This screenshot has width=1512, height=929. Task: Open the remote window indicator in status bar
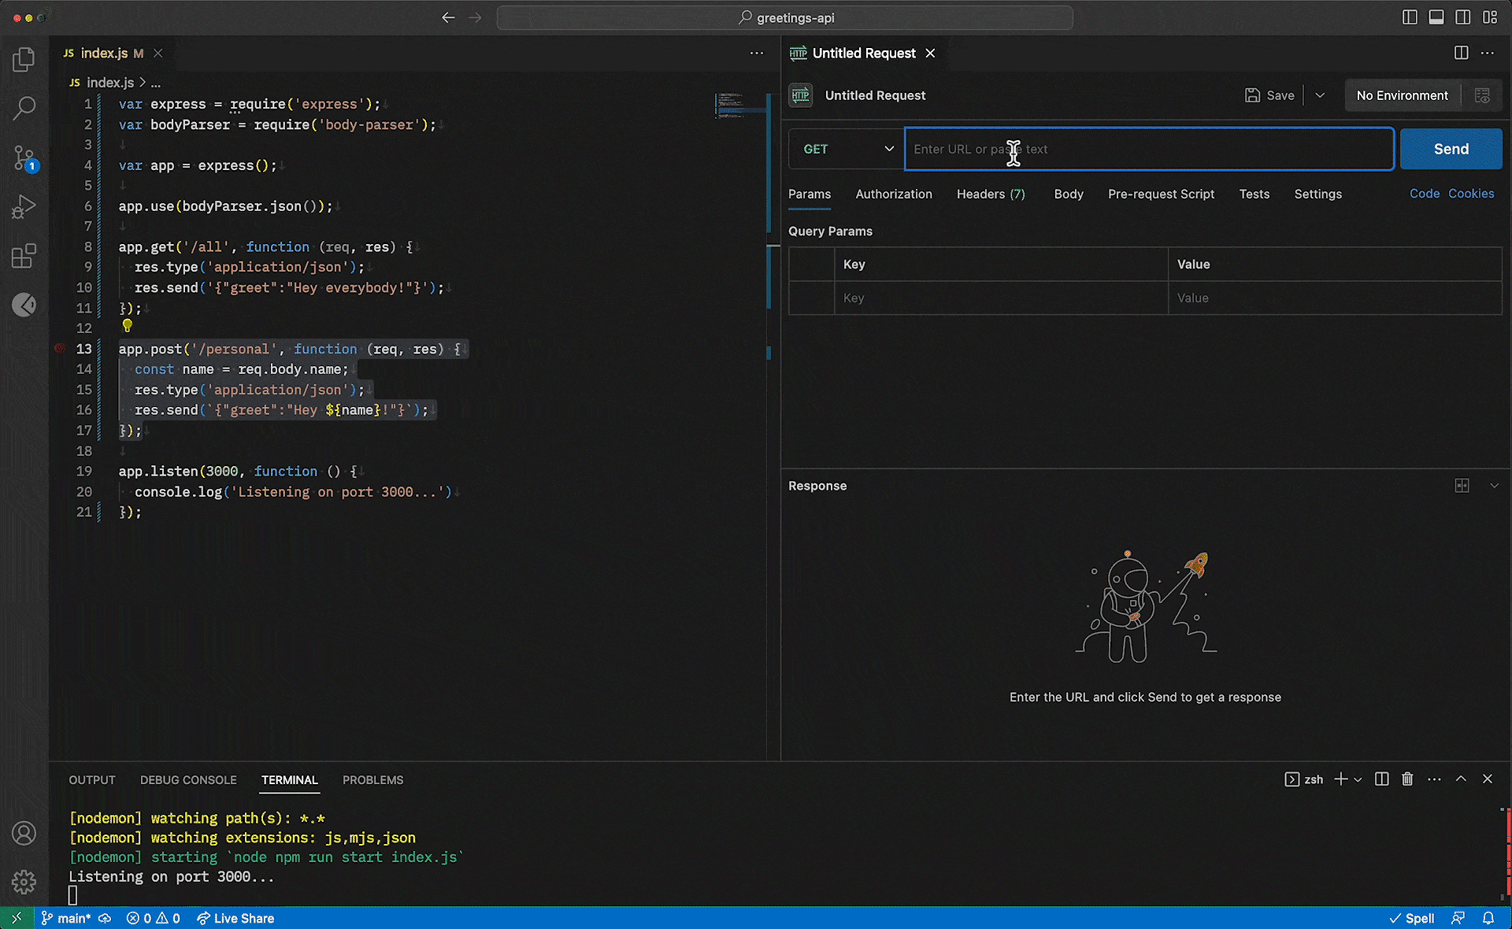click(x=17, y=918)
